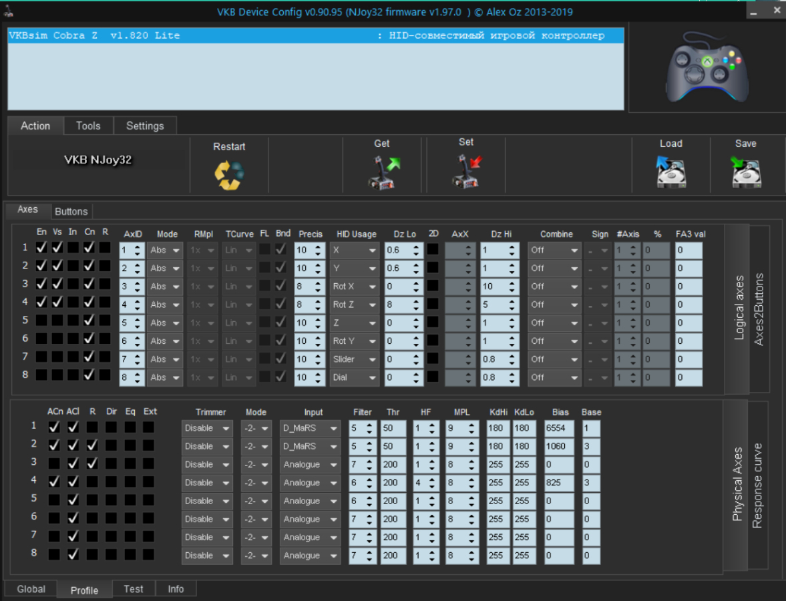This screenshot has height=601, width=786.
Task: Switch to the Test tab at bottom
Action: coord(134,589)
